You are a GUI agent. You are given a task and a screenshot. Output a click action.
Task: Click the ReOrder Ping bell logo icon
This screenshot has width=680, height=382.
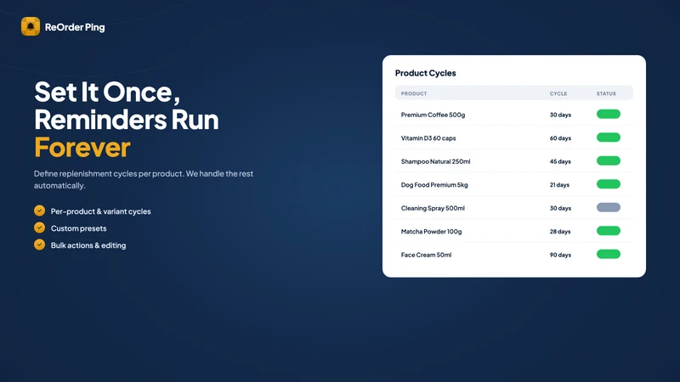[x=31, y=26]
